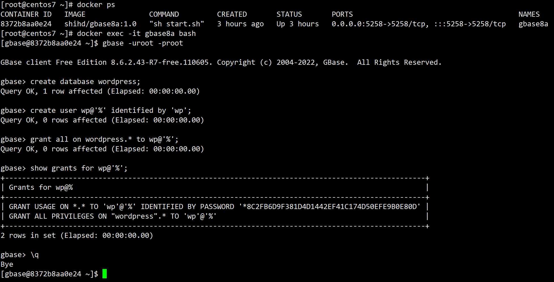Click the GRANT ALL PRIVILEGES result row

click(113, 216)
